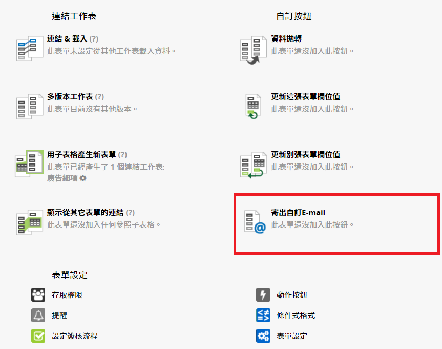Open the 資料拋轉 button icon
This screenshot has height=349, width=442.
click(x=253, y=50)
